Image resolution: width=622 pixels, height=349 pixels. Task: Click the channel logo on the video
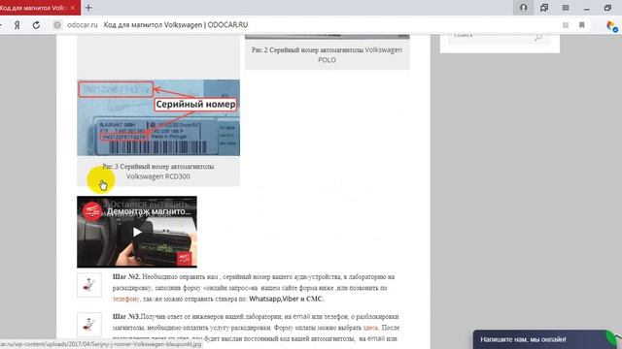92,211
